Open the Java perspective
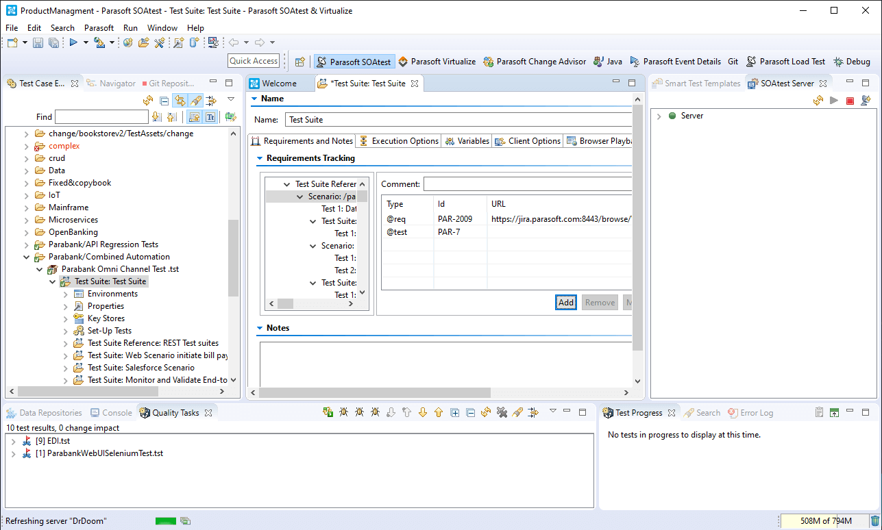The width and height of the screenshot is (882, 530). [x=608, y=62]
